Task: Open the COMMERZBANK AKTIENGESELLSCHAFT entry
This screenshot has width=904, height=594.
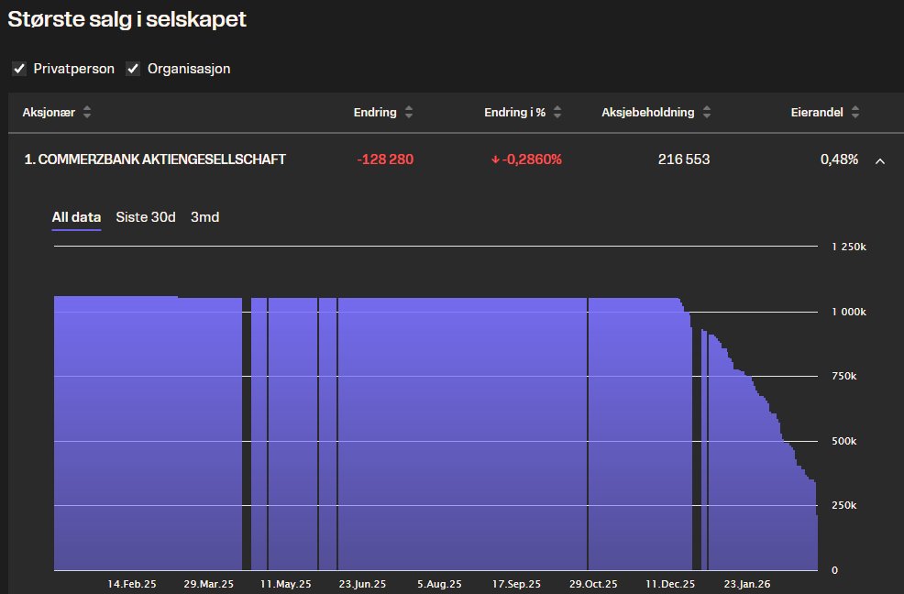Action: point(158,159)
